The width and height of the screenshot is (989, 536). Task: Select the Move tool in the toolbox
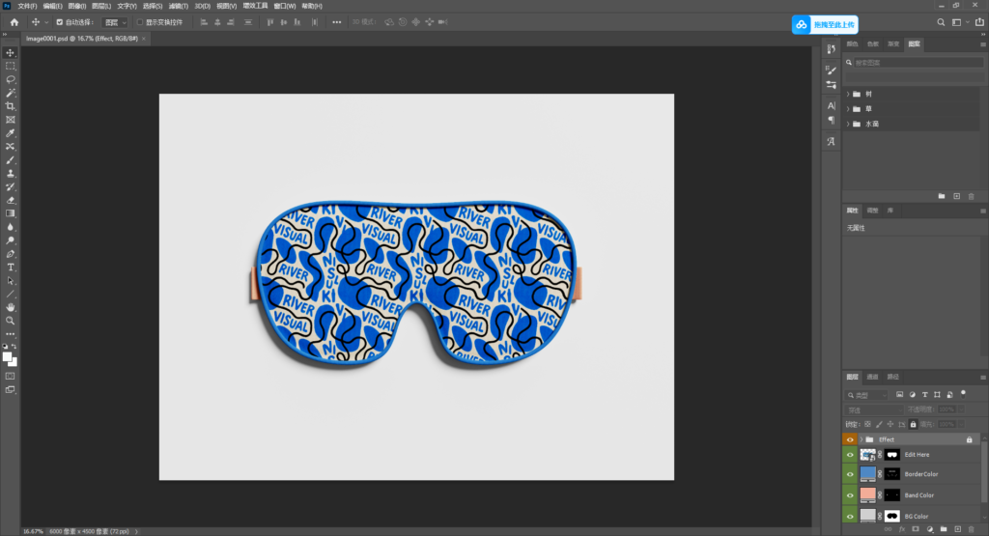tap(10, 53)
